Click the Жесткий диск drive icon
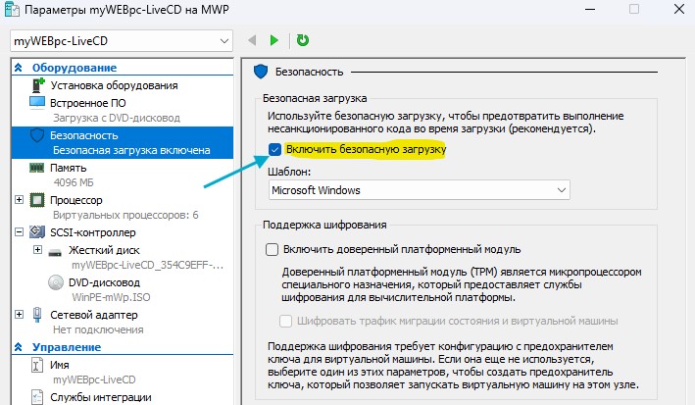Image resolution: width=695 pixels, height=405 pixels. [x=57, y=251]
